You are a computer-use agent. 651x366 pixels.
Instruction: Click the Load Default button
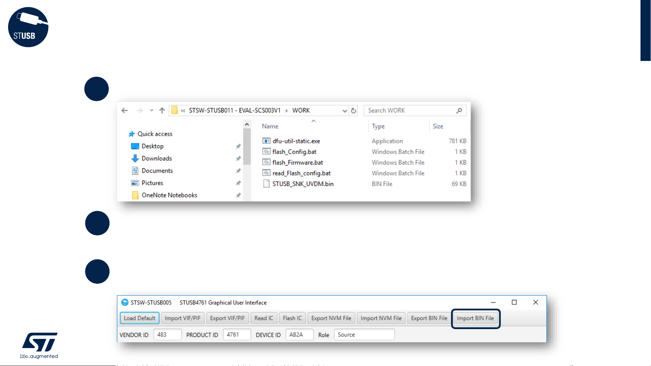[x=140, y=318]
